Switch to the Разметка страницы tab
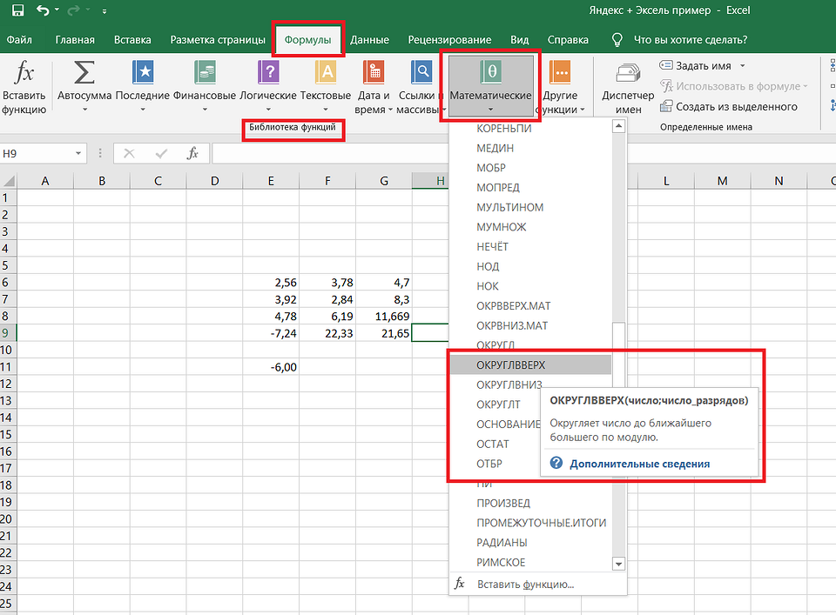 tap(218, 39)
